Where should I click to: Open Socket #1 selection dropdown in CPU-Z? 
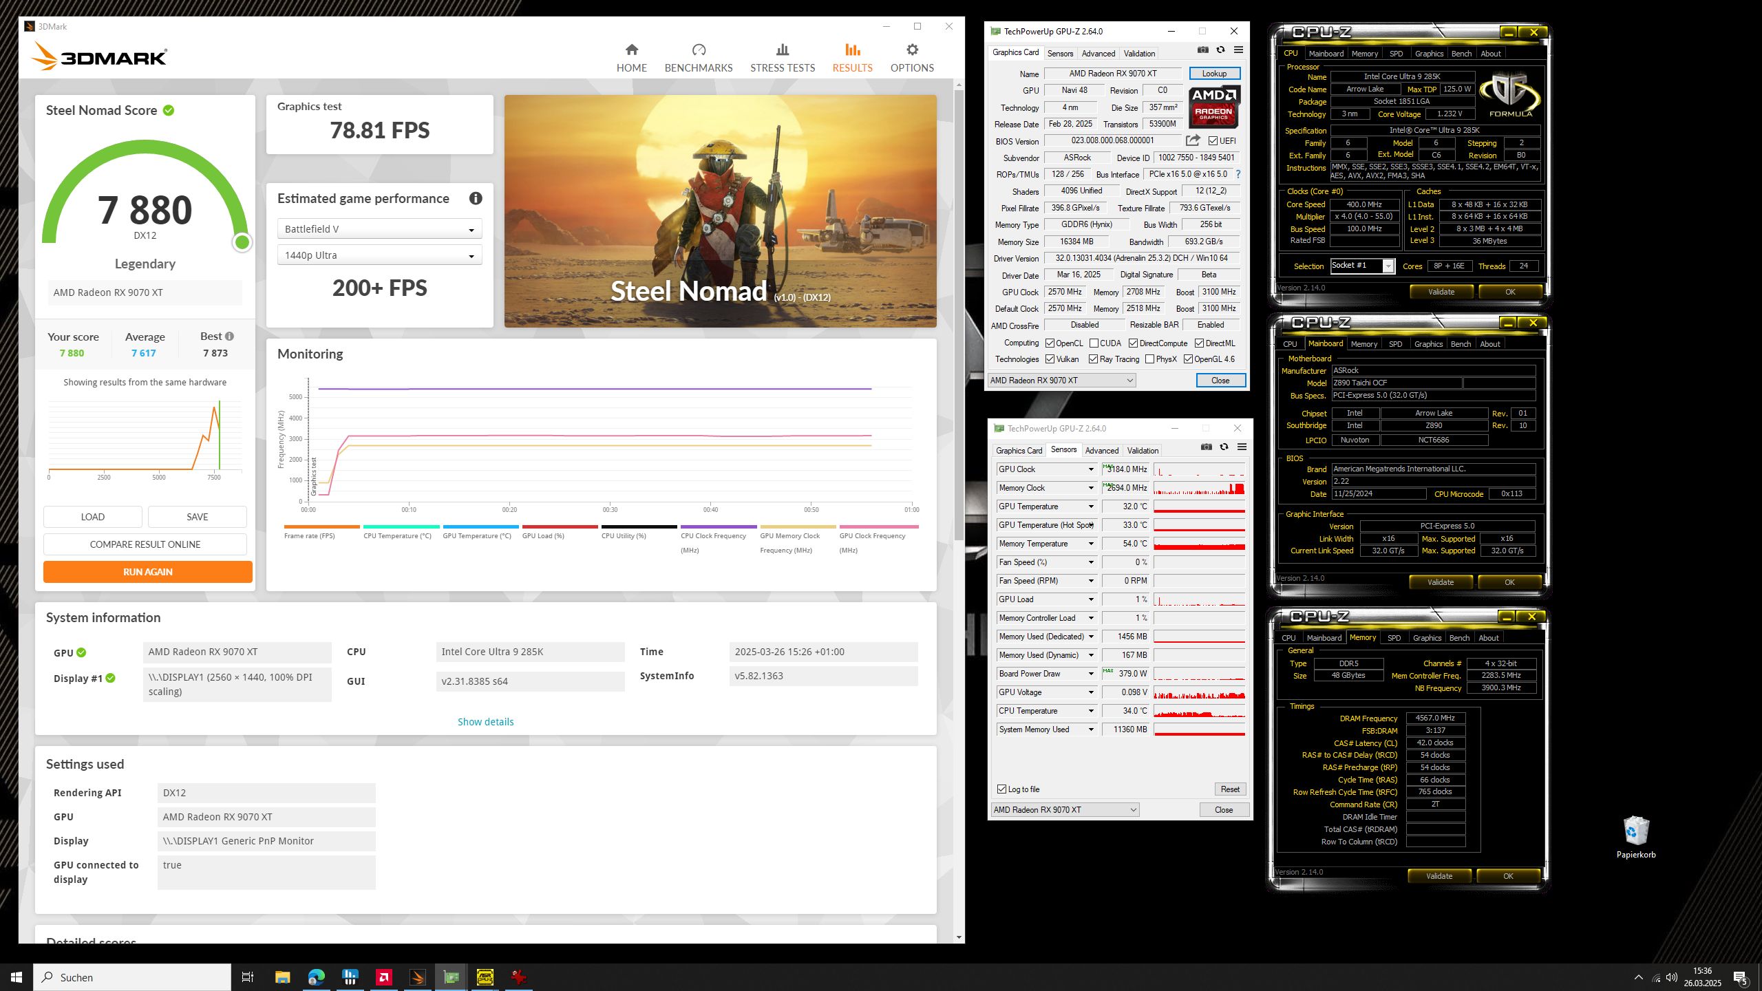pyautogui.click(x=1362, y=266)
